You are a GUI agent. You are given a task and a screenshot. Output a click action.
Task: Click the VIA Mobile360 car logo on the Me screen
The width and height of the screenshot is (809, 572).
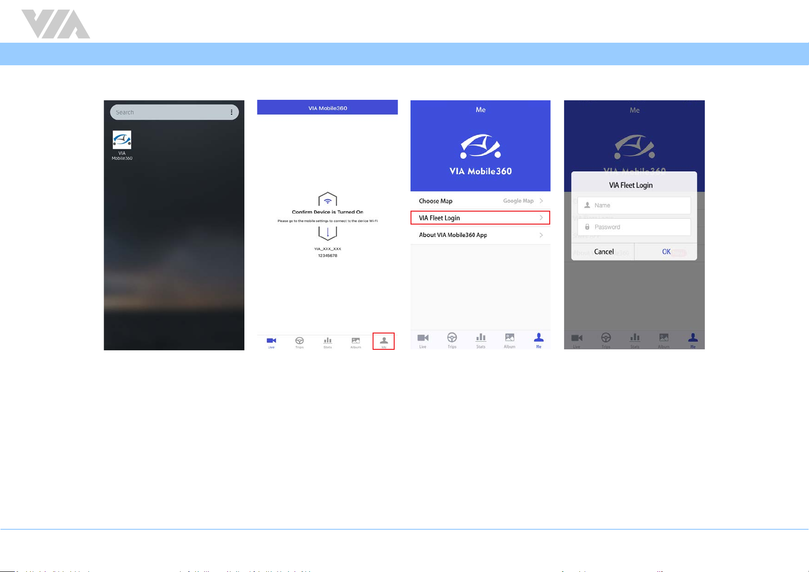click(481, 146)
